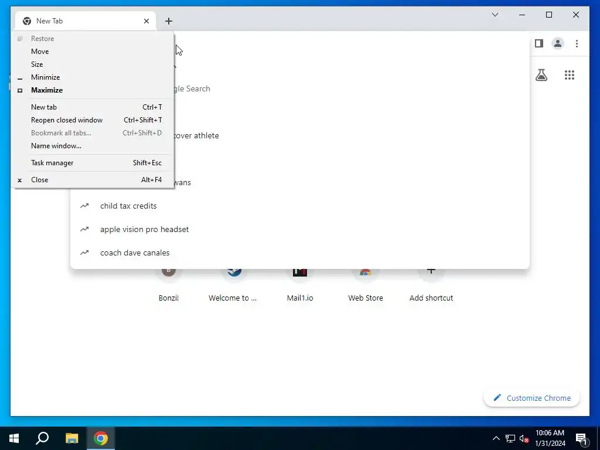Screen dimensions: 600x450
Task: Open Chrome three-dot menu
Action: (577, 43)
